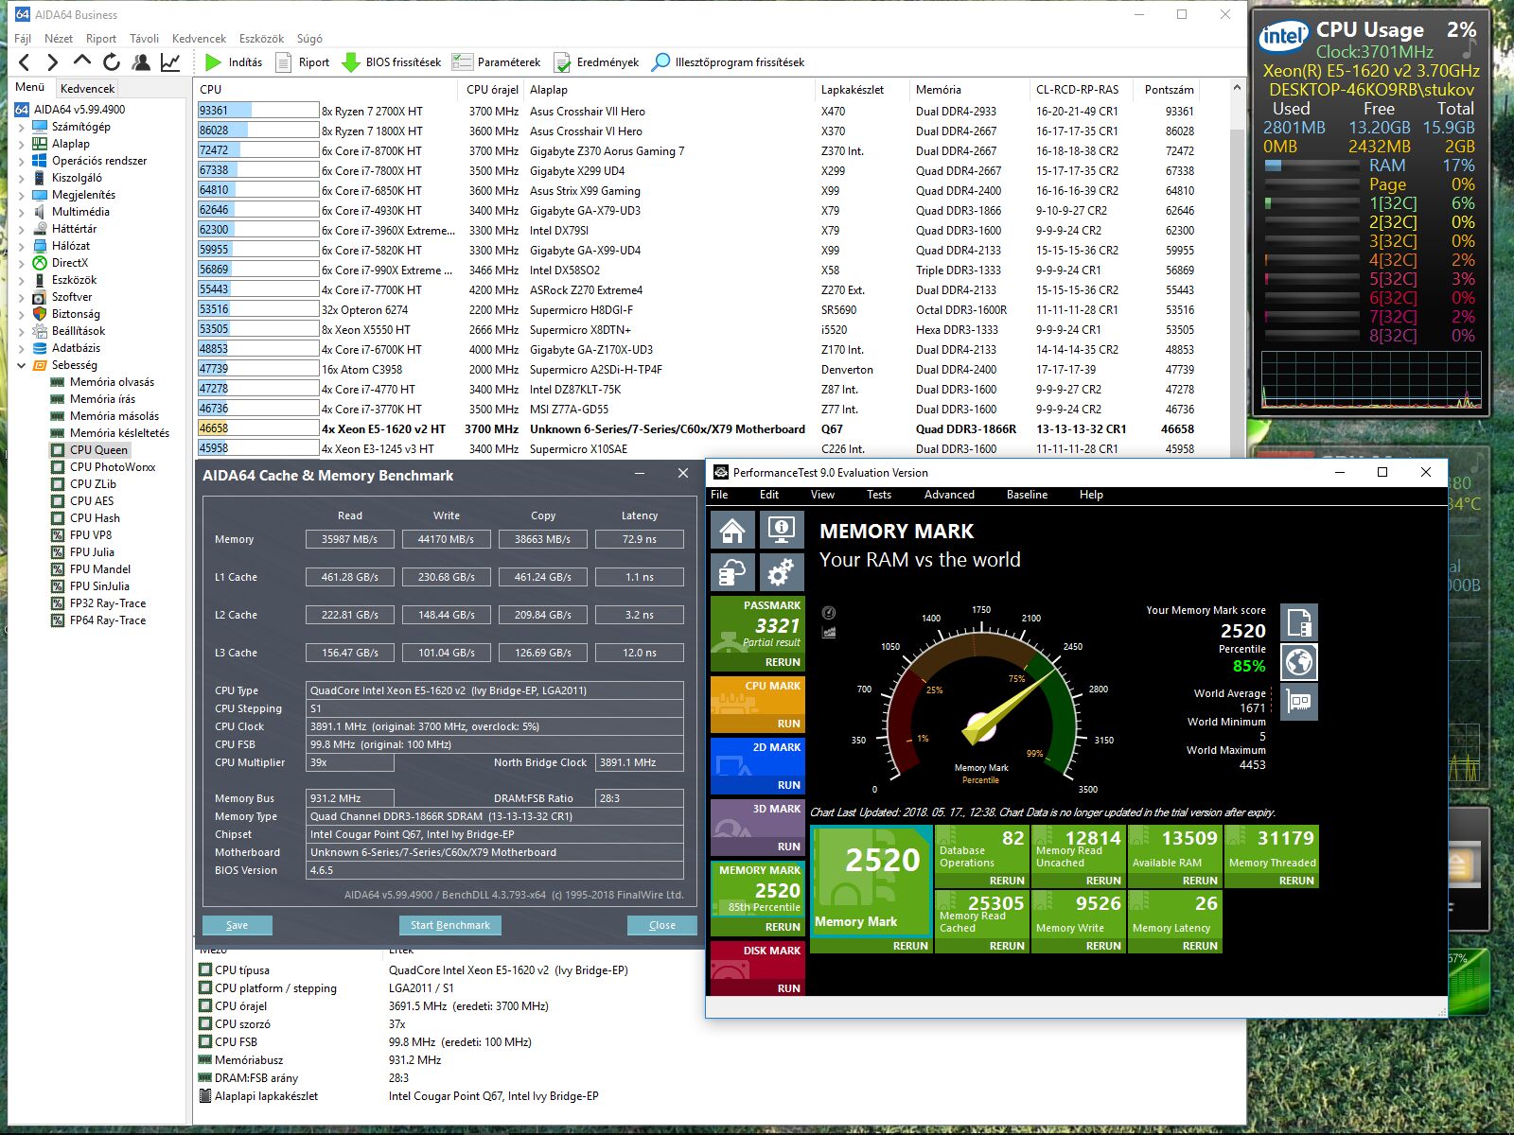
Task: Select the Ryzen 7 2700X result row
Action: click(x=697, y=111)
